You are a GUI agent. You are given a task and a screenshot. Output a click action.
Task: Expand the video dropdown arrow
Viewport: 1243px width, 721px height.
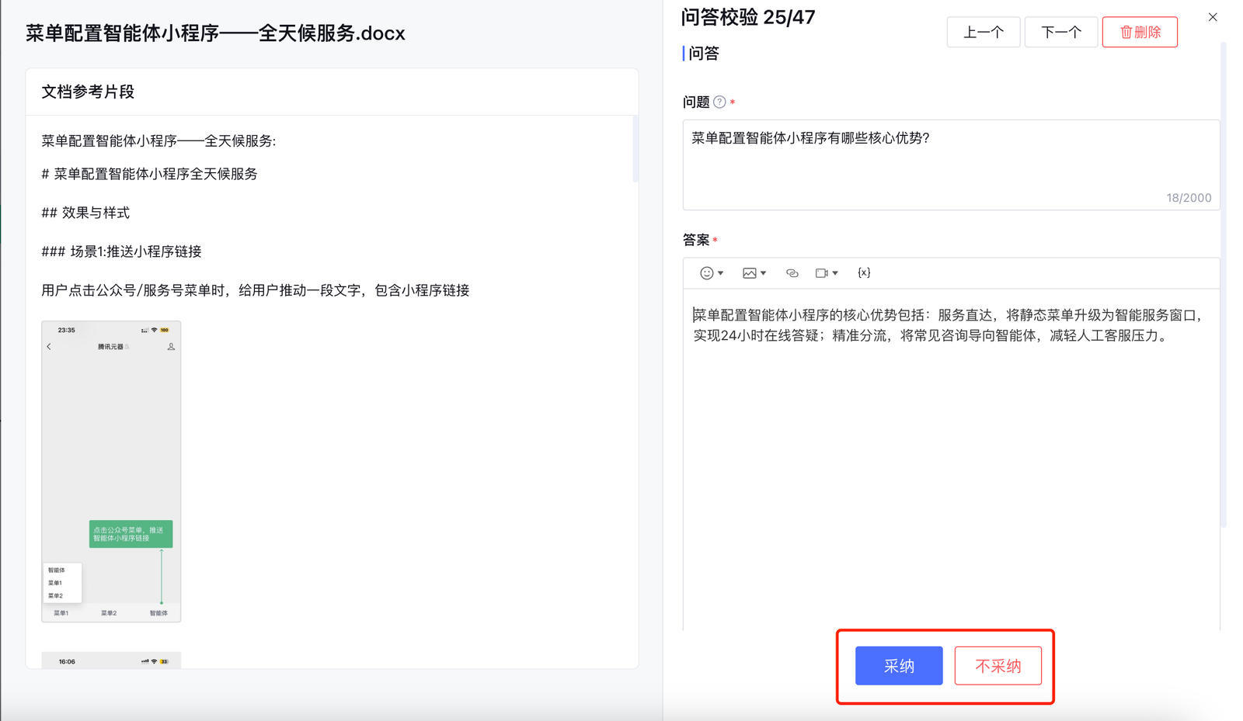[x=835, y=273]
